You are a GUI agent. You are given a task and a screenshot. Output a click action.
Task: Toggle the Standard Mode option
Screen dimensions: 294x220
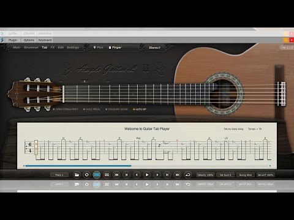coord(116,109)
